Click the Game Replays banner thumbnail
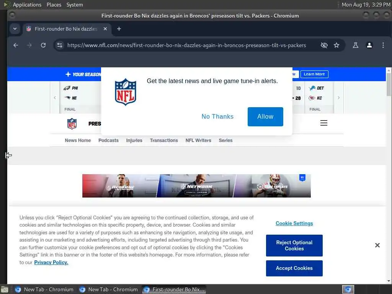Image resolution: width=392 pixels, height=294 pixels. (273, 186)
